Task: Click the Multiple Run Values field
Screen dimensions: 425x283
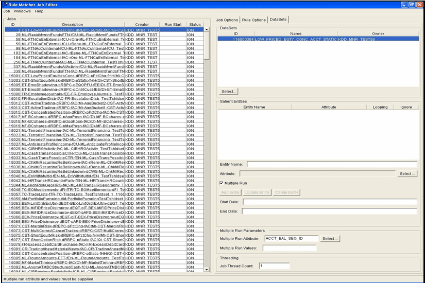Action: tap(290, 248)
